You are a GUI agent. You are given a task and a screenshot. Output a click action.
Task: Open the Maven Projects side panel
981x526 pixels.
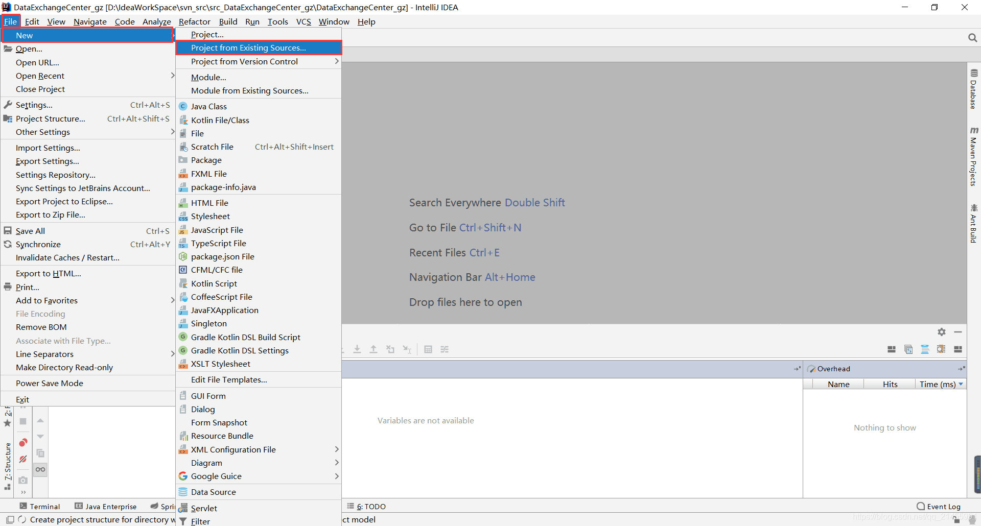coord(974,157)
